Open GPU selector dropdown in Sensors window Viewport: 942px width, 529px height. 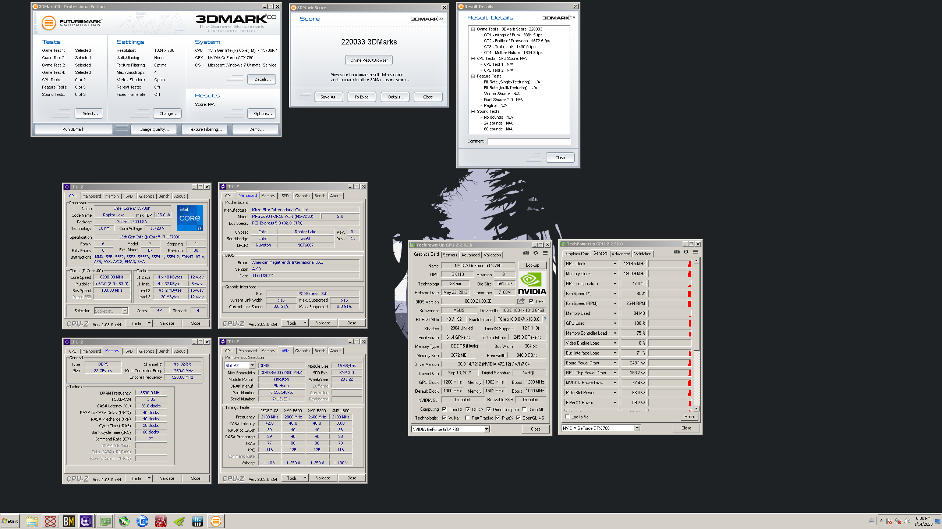click(637, 428)
